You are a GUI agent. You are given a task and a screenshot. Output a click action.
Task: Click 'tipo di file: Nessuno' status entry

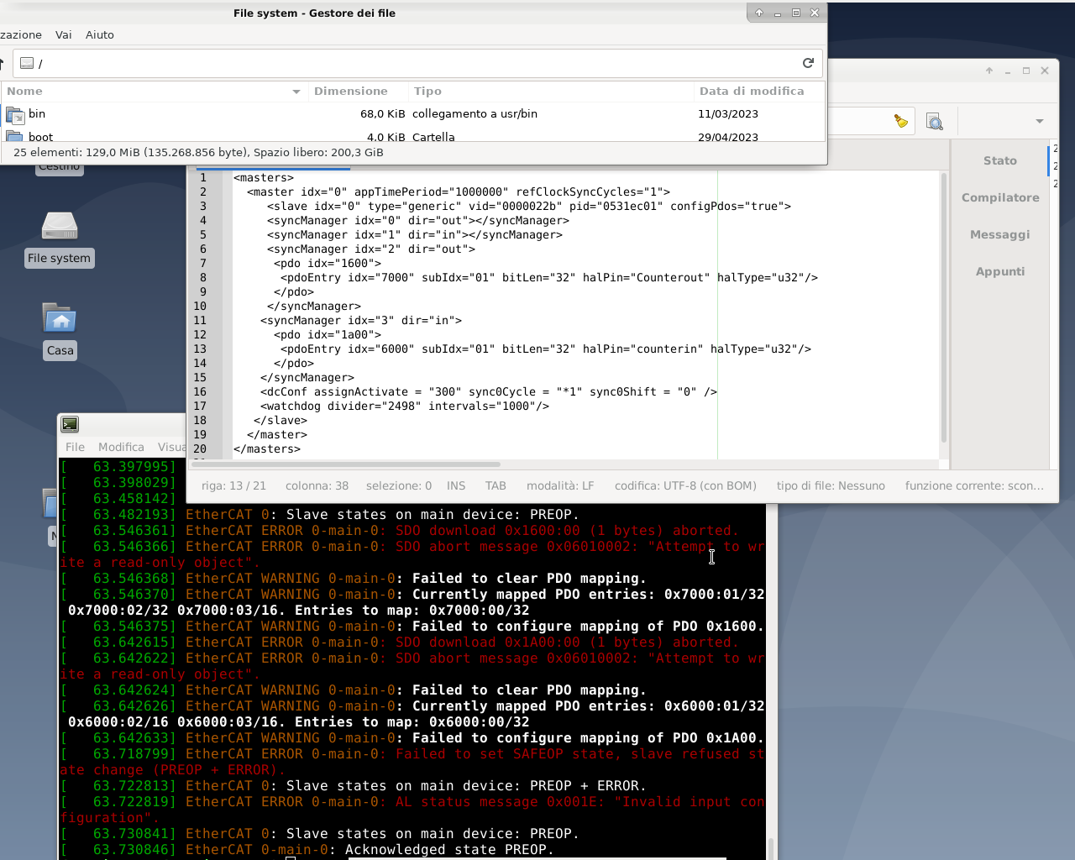(x=831, y=485)
